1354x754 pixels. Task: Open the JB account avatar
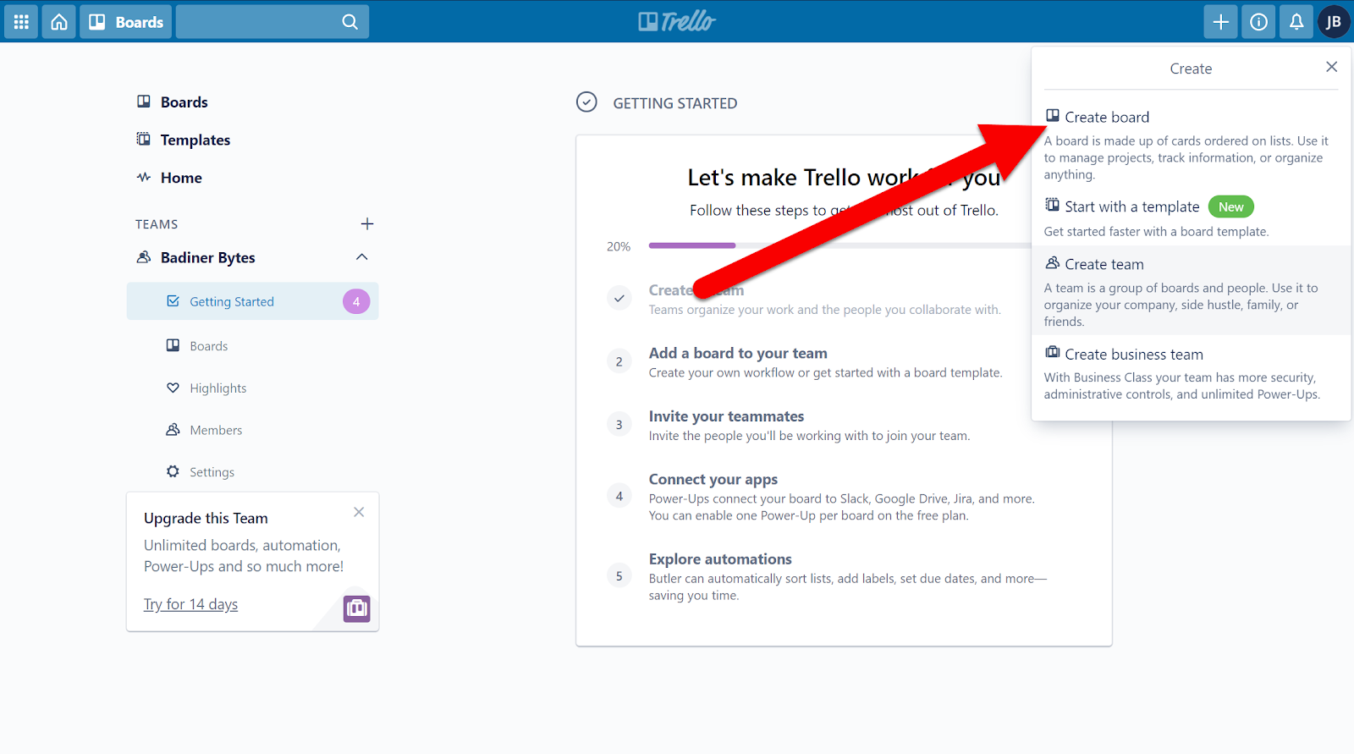(1334, 22)
